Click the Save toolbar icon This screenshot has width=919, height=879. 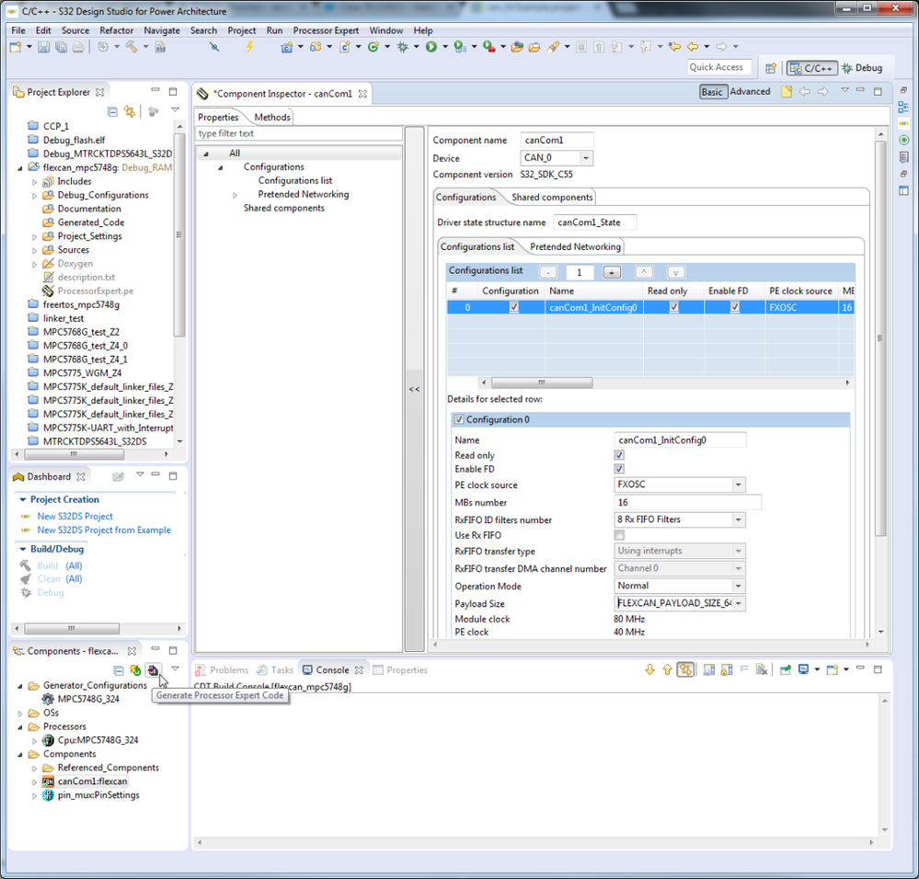point(43,47)
